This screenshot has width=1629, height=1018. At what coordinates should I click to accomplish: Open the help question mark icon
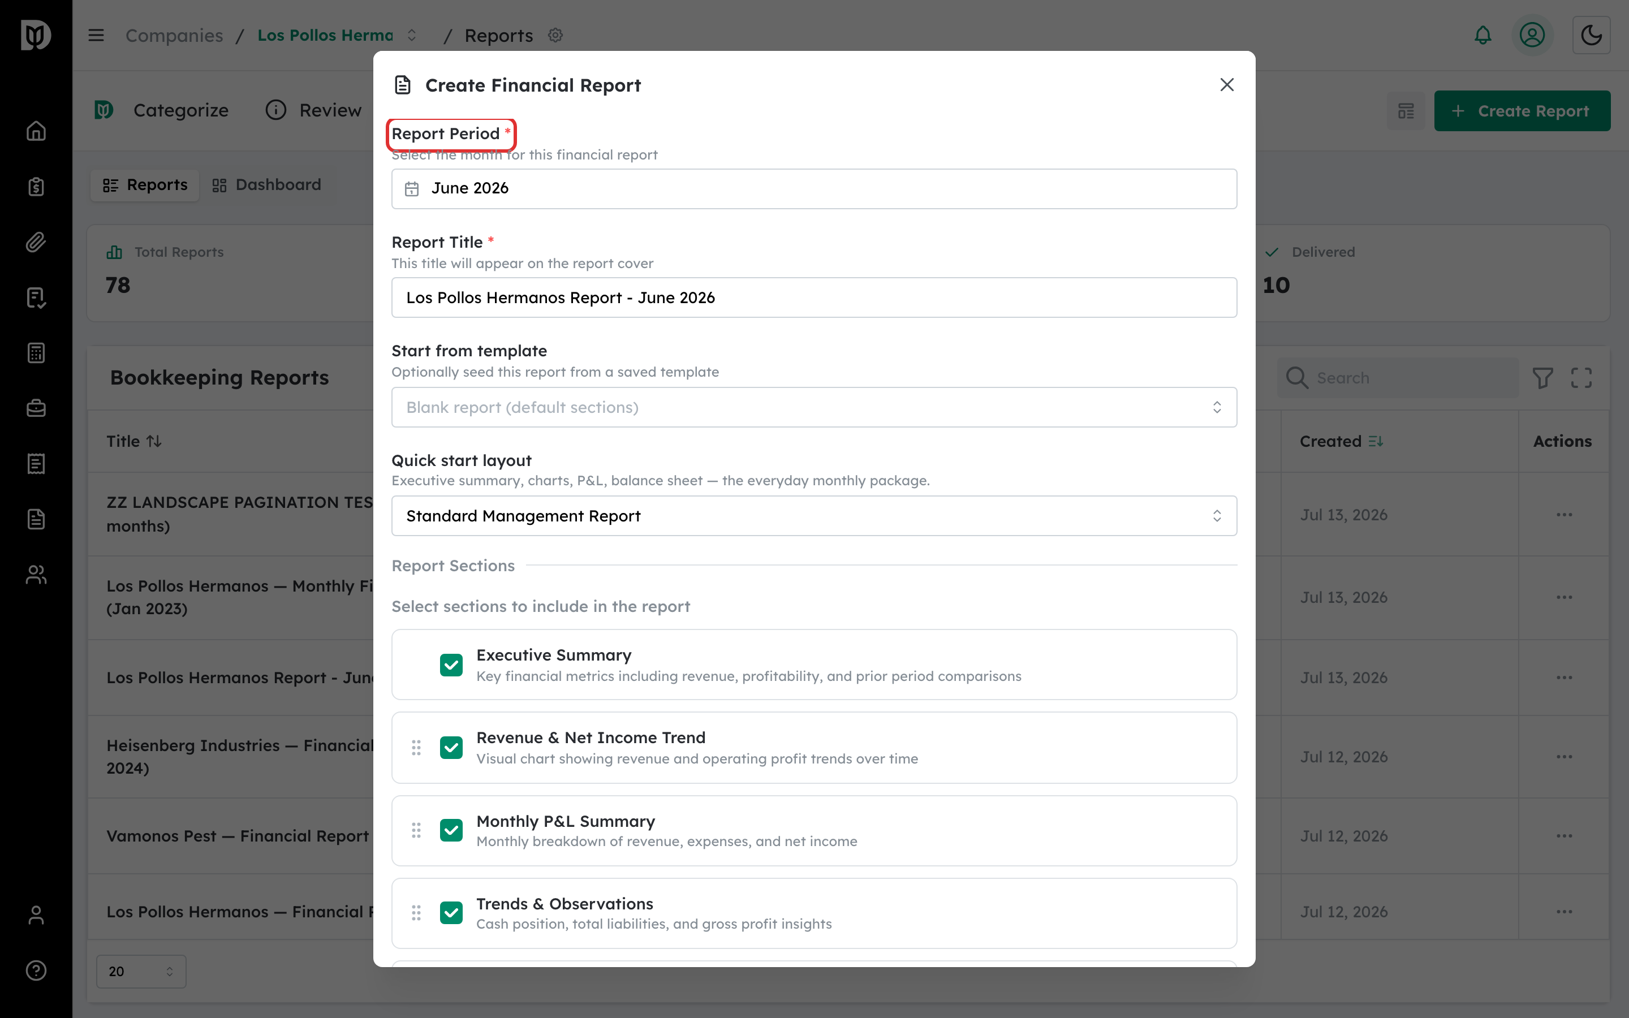click(x=36, y=970)
